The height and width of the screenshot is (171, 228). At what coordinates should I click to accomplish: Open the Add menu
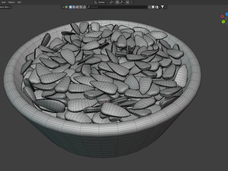pos(3,2)
